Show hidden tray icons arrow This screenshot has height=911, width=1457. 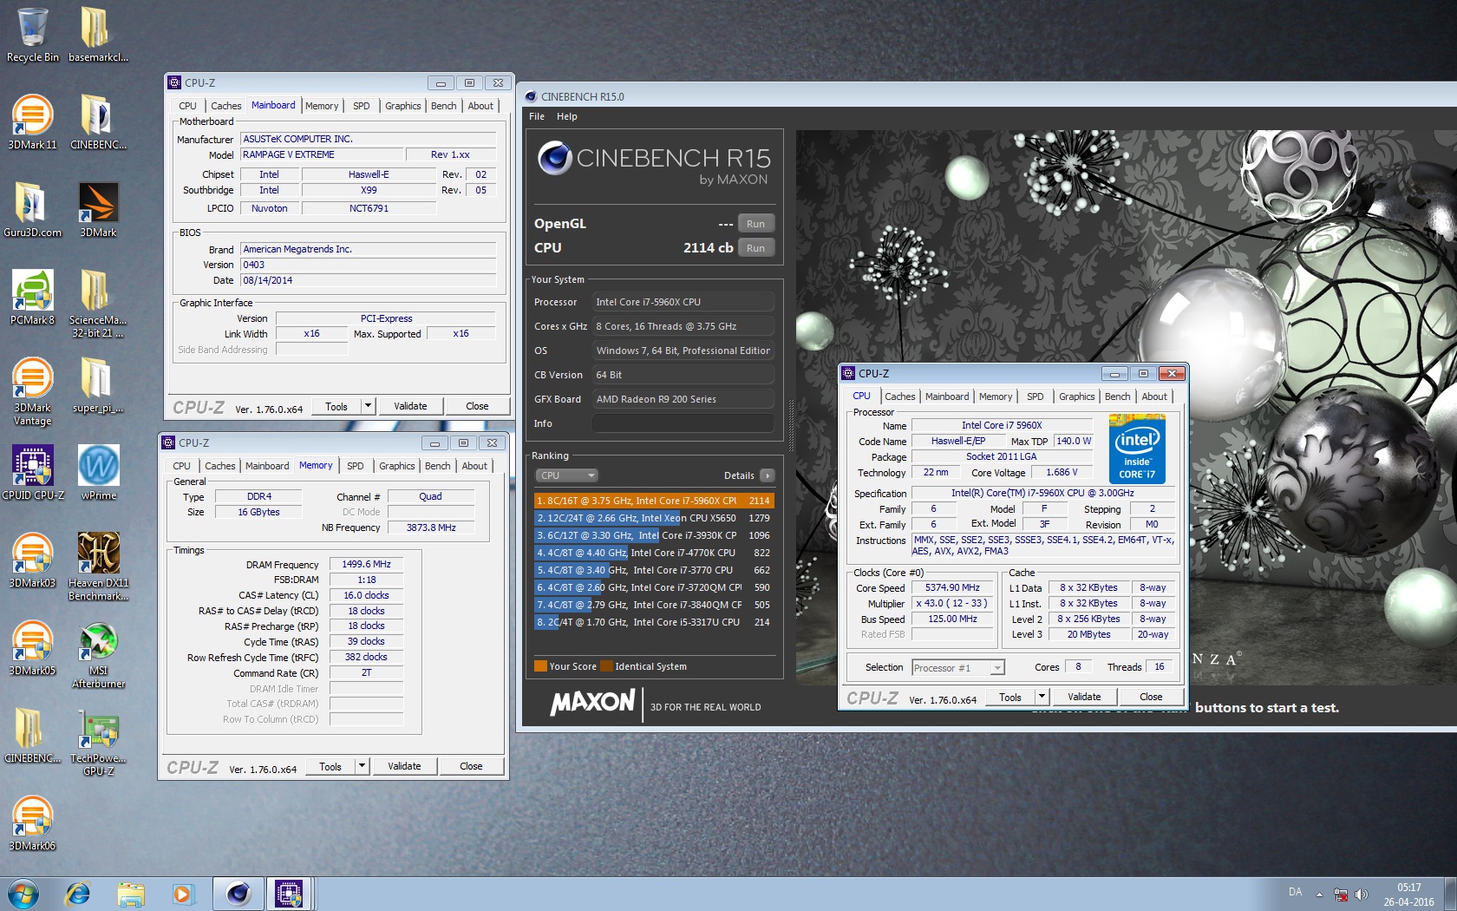(1319, 895)
